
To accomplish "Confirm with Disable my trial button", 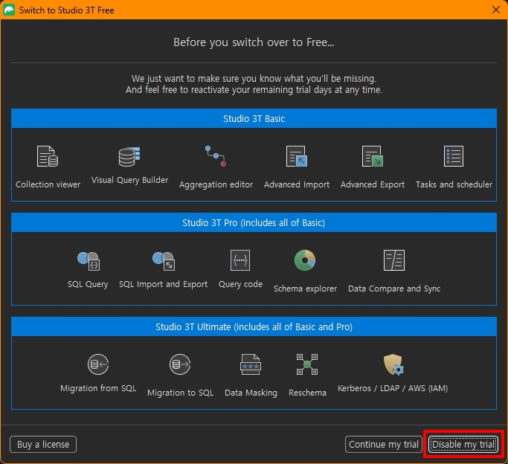I will 463,444.
